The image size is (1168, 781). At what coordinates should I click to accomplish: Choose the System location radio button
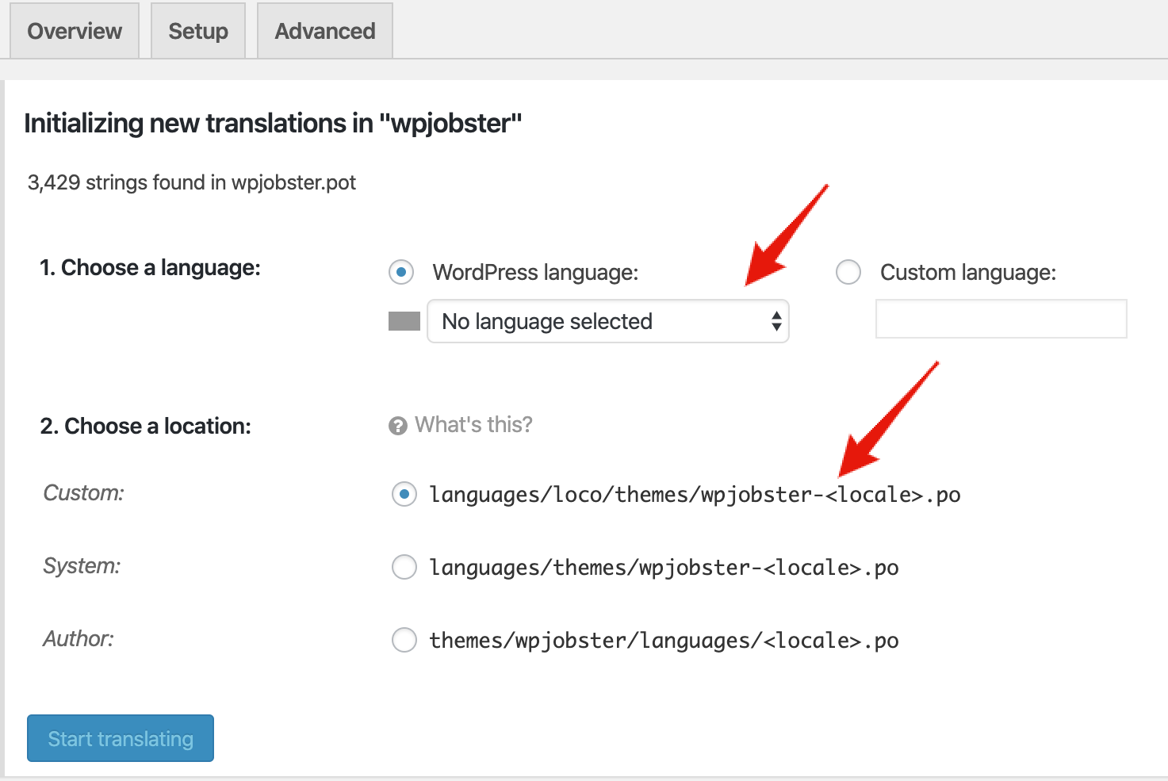pyautogui.click(x=404, y=568)
